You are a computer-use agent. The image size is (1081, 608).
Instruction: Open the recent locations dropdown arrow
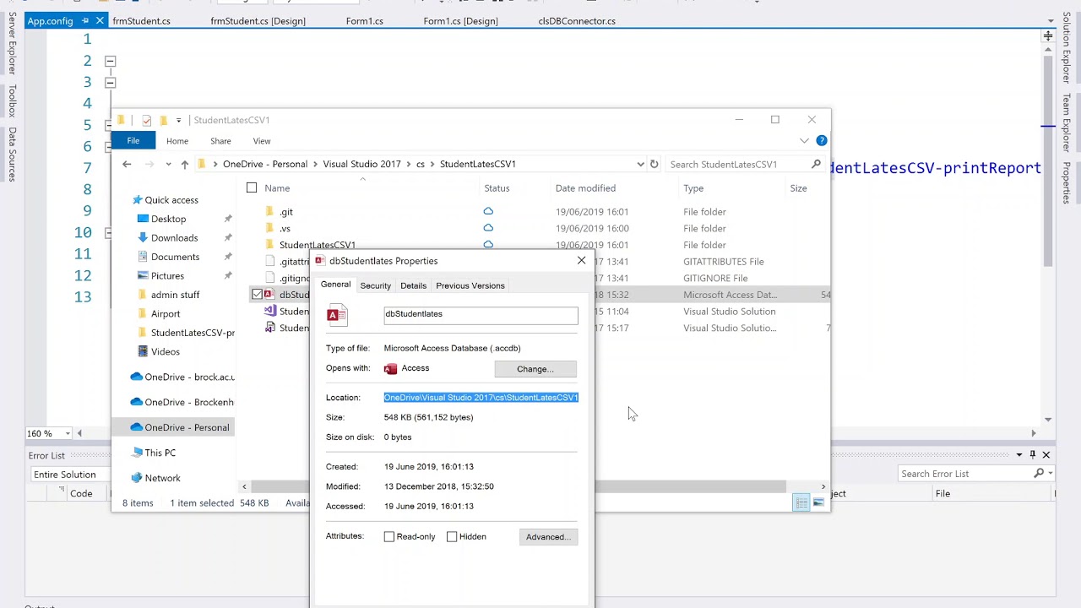pyautogui.click(x=168, y=164)
